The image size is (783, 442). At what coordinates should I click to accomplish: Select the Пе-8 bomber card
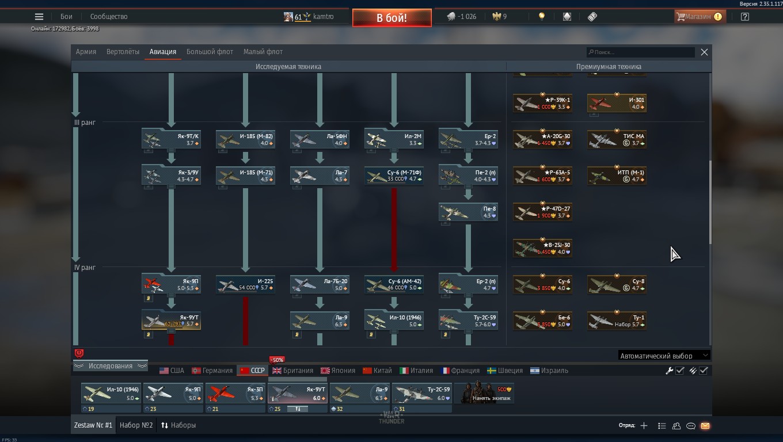coord(468,212)
